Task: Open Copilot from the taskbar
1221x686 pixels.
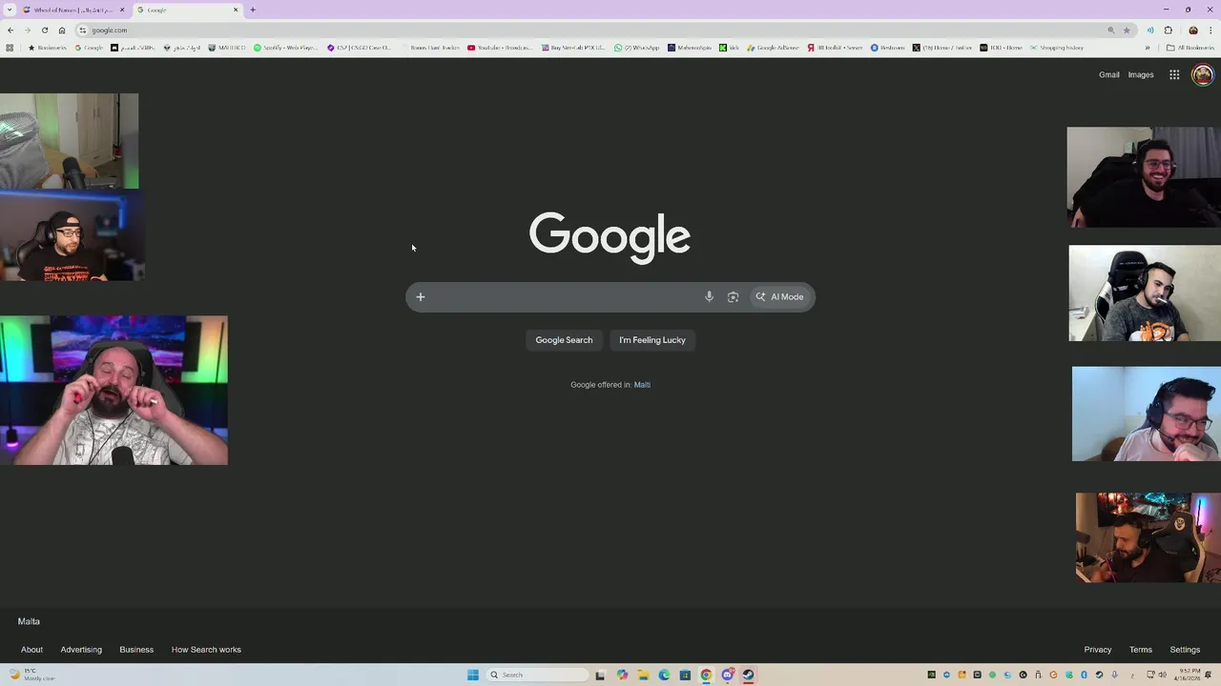Action: coord(622,675)
